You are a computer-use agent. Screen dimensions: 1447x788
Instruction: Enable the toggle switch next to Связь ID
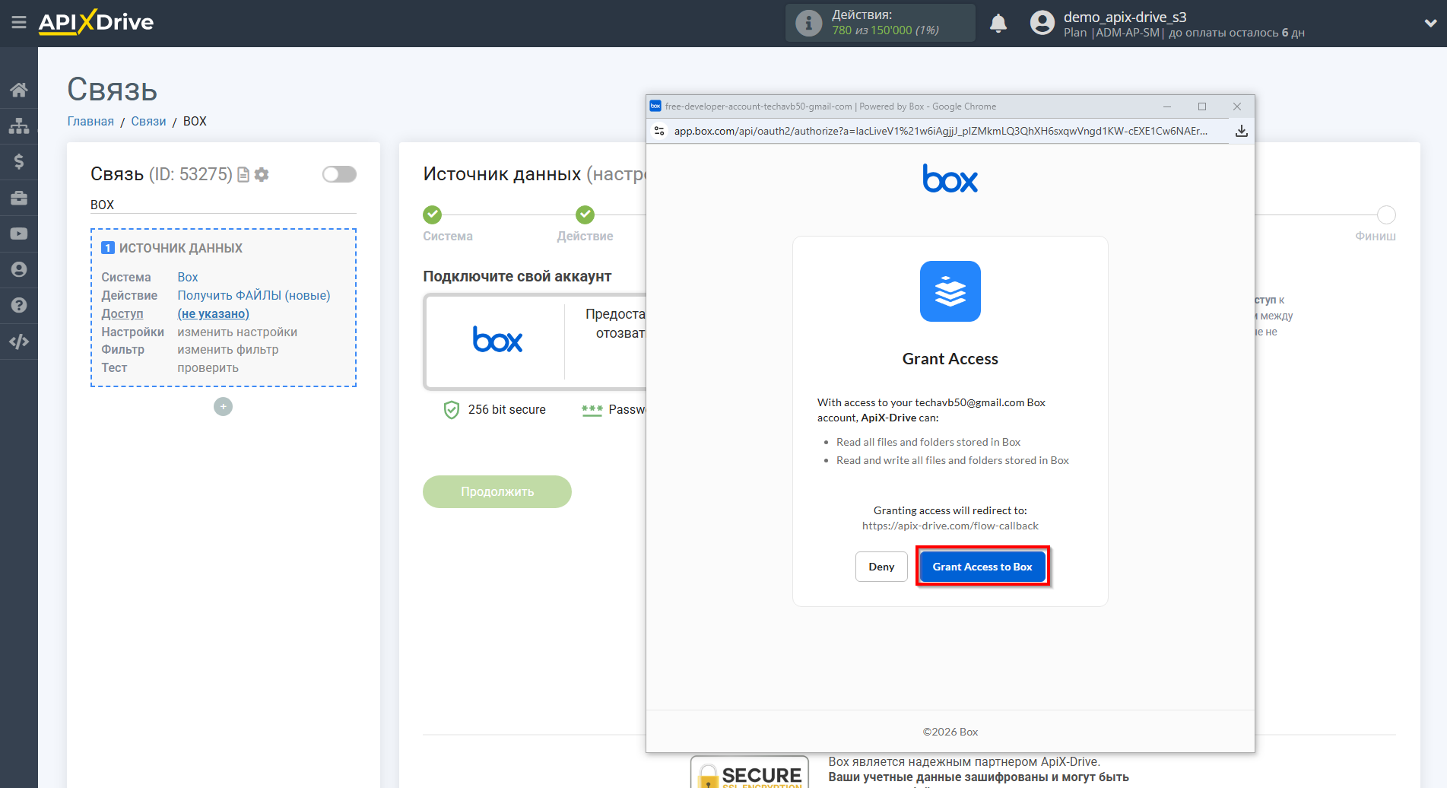tap(339, 174)
